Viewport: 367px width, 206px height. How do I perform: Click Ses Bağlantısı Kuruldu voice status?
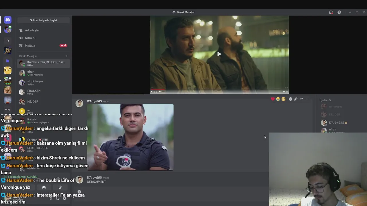tap(22, 177)
